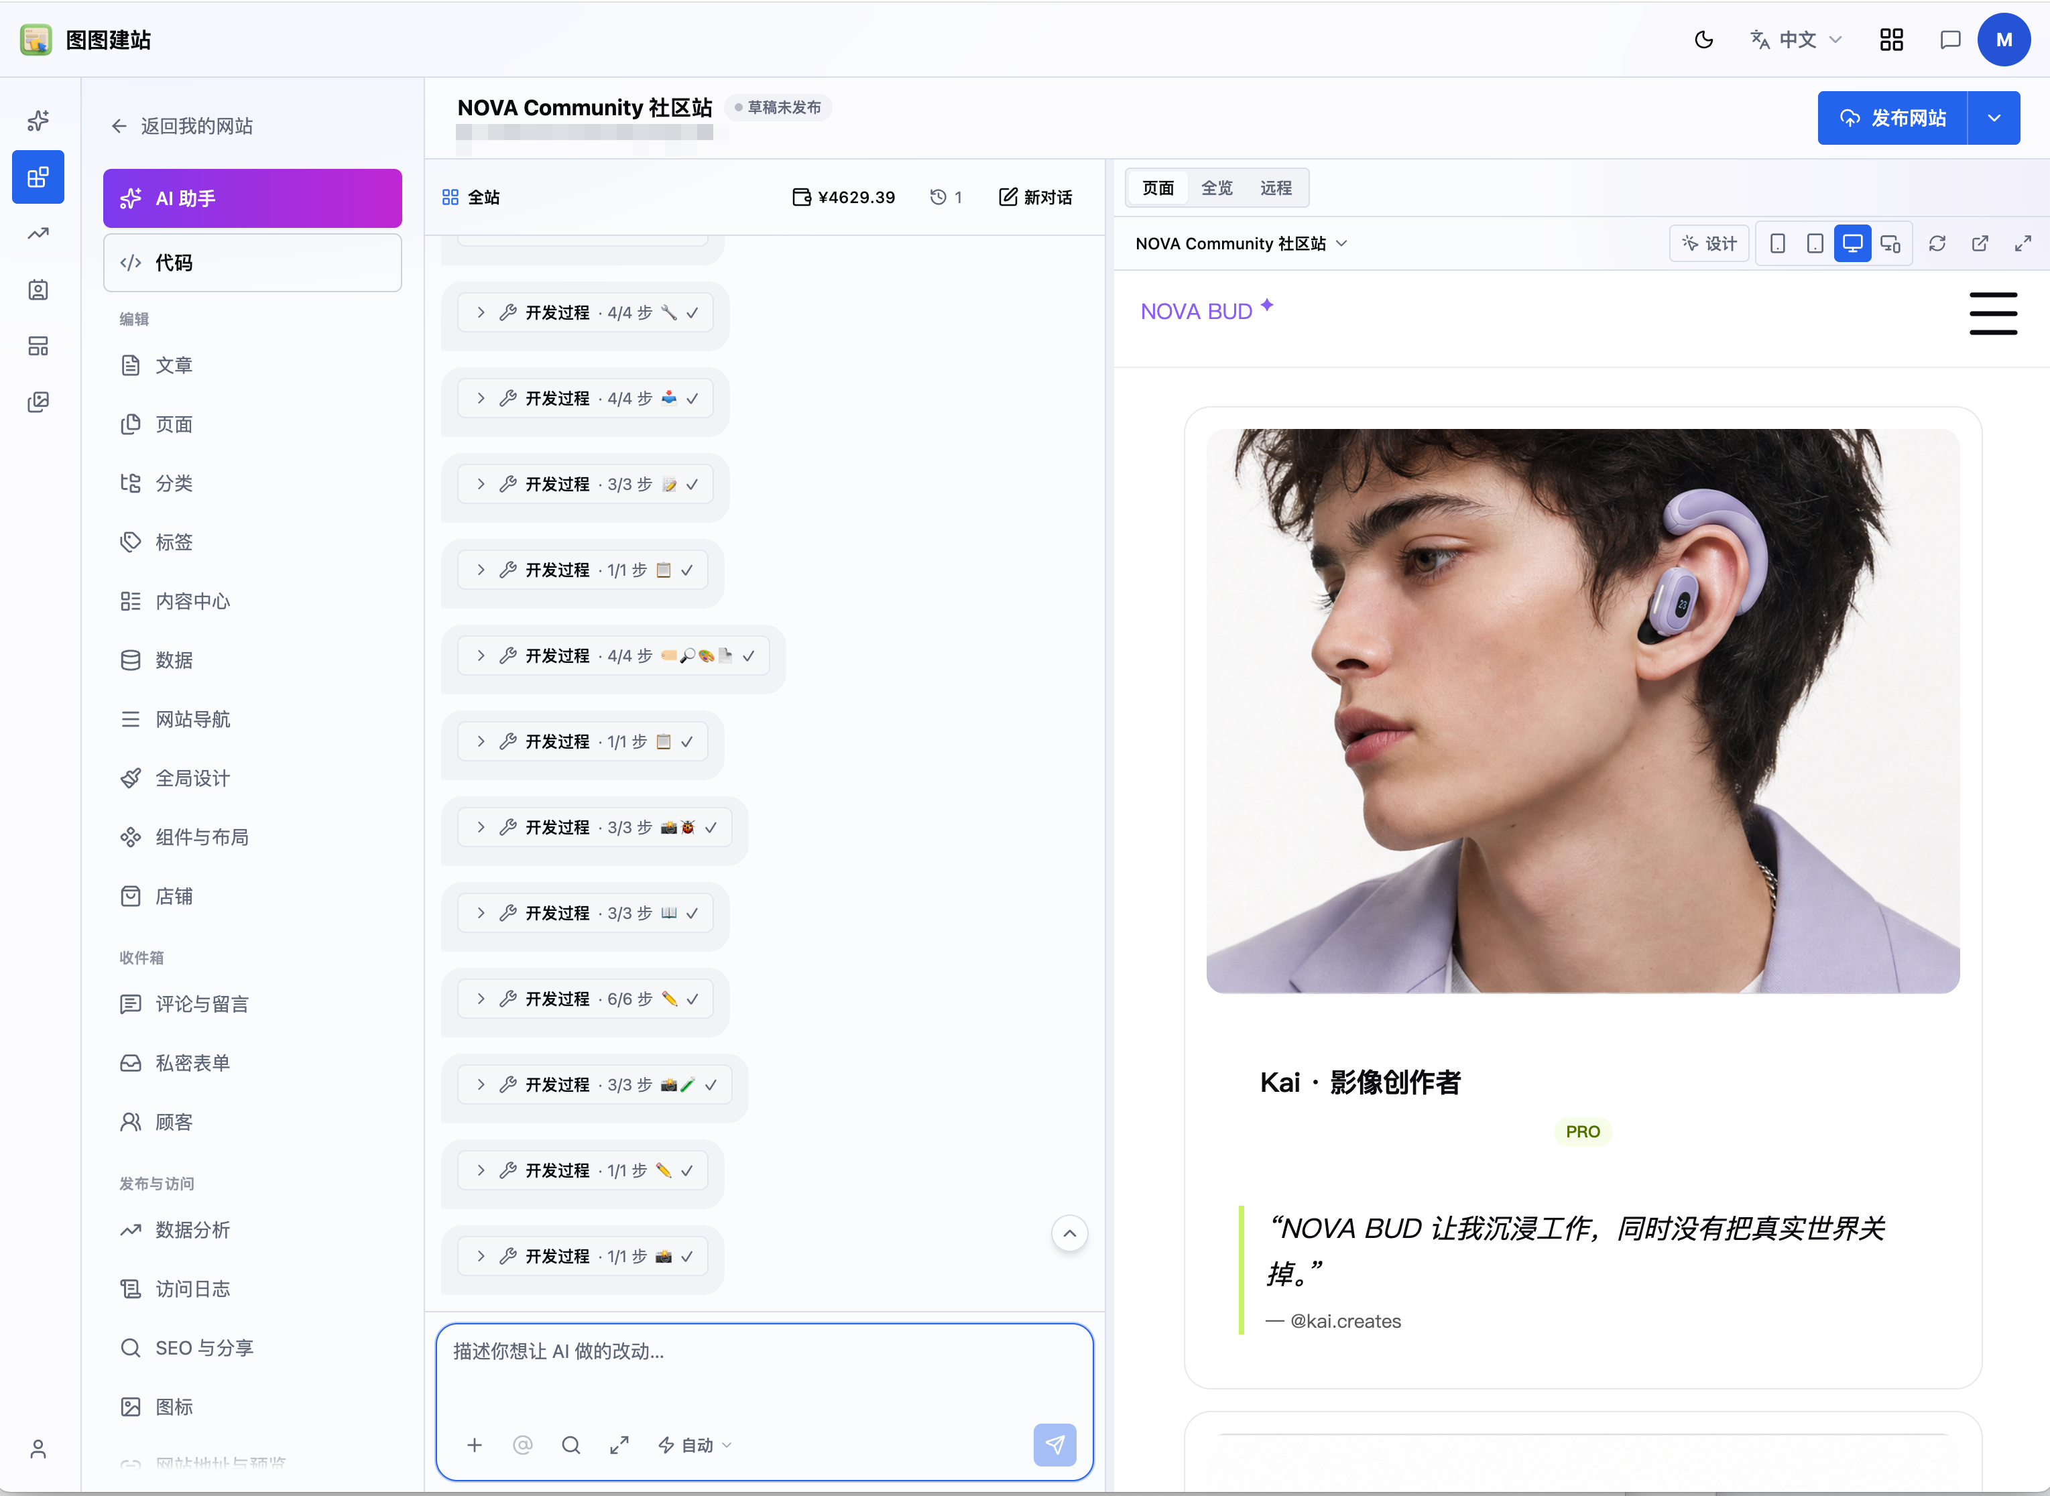The width and height of the screenshot is (2050, 1496).
Task: Open 文章 in sidebar
Action: (x=253, y=365)
